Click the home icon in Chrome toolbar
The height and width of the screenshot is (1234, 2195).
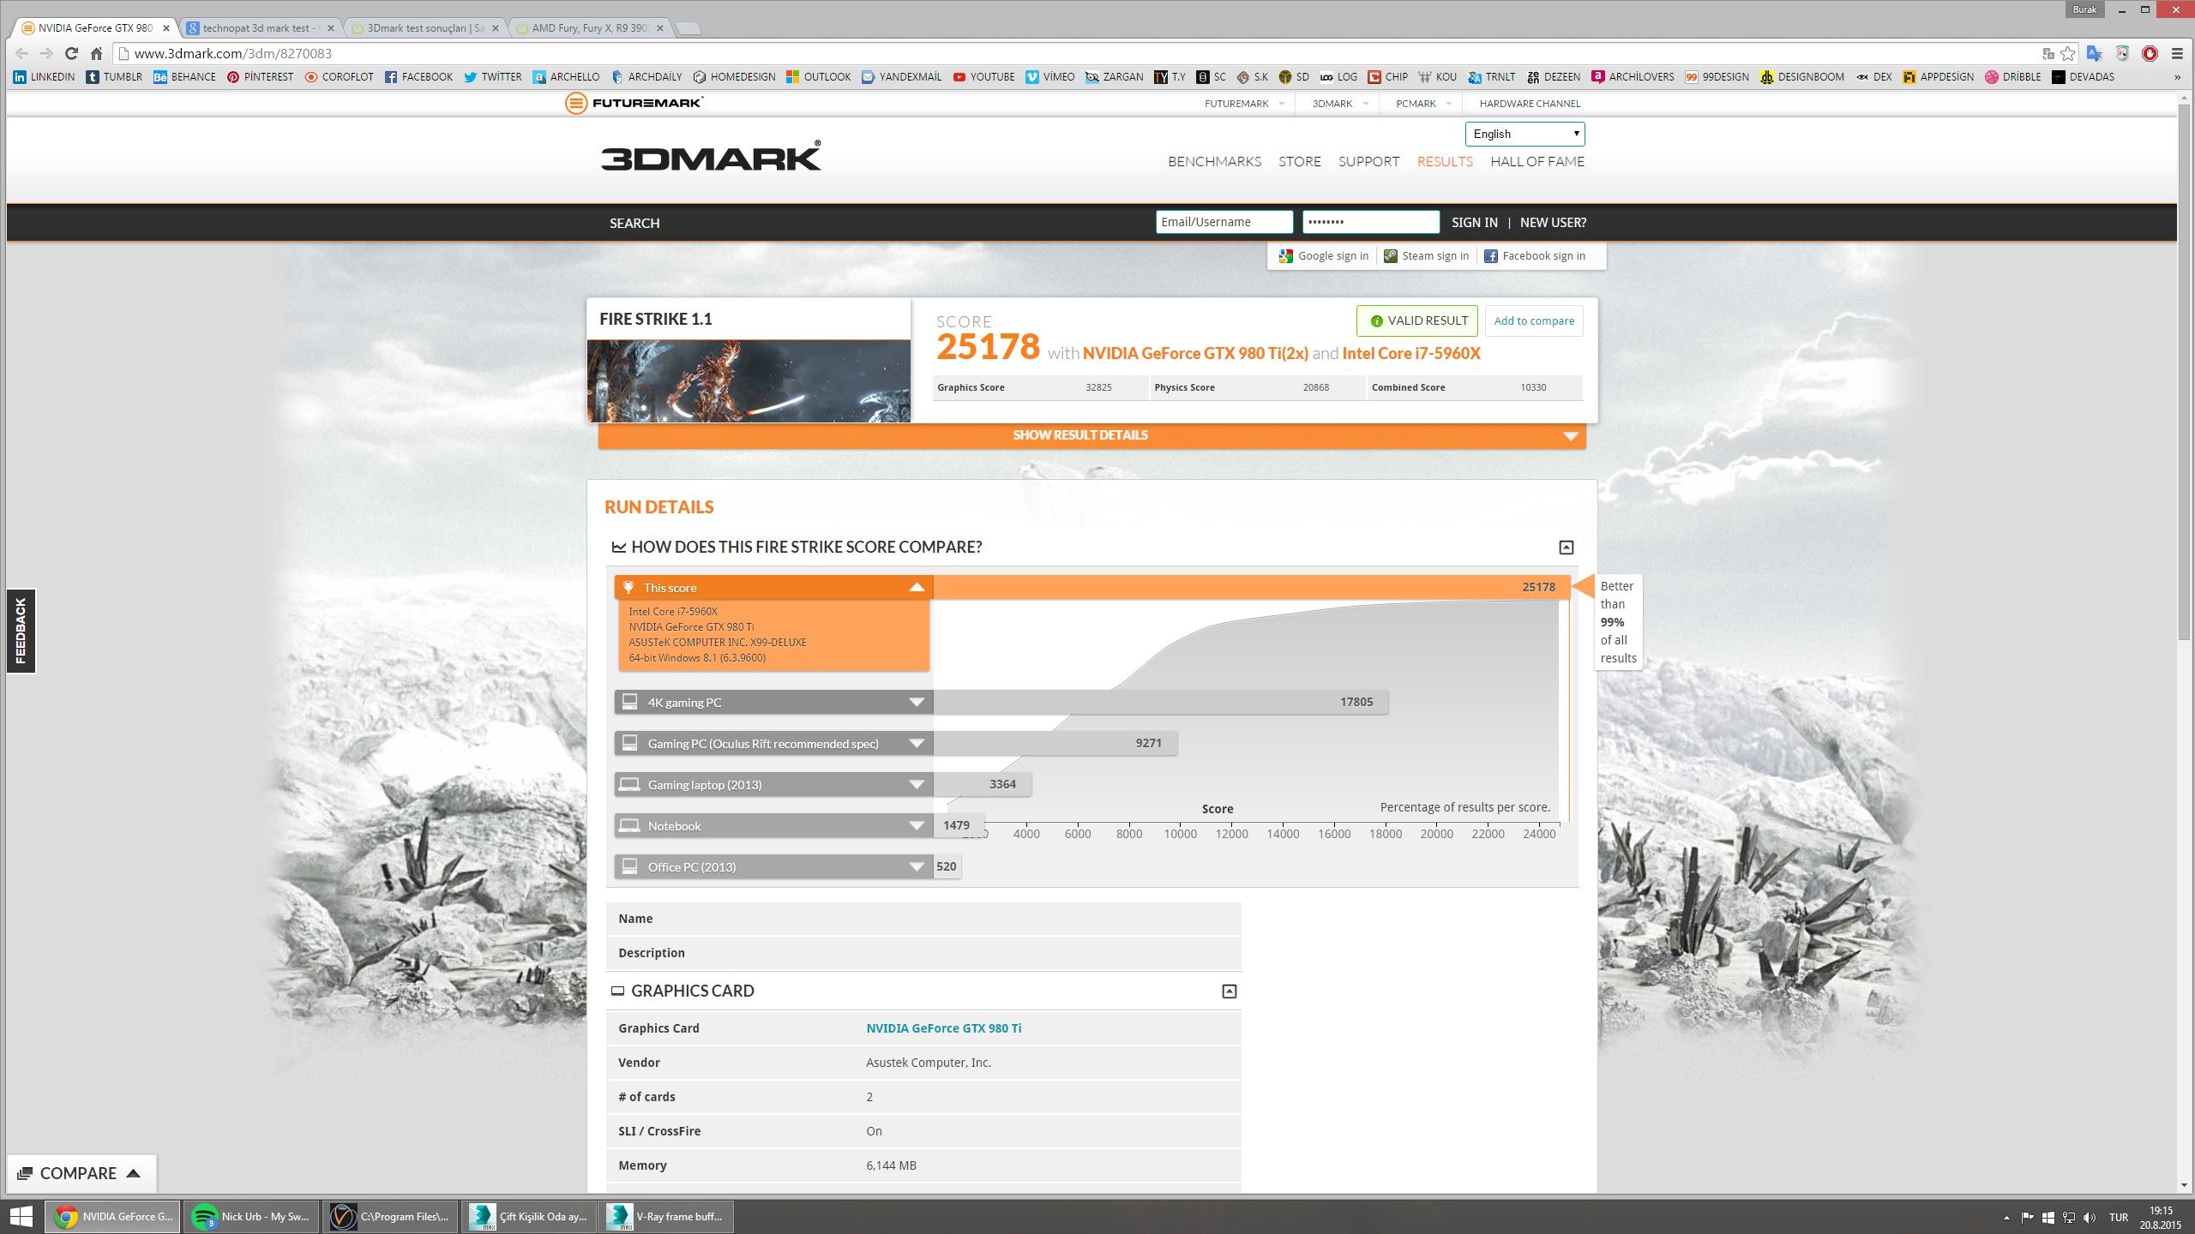coord(96,53)
